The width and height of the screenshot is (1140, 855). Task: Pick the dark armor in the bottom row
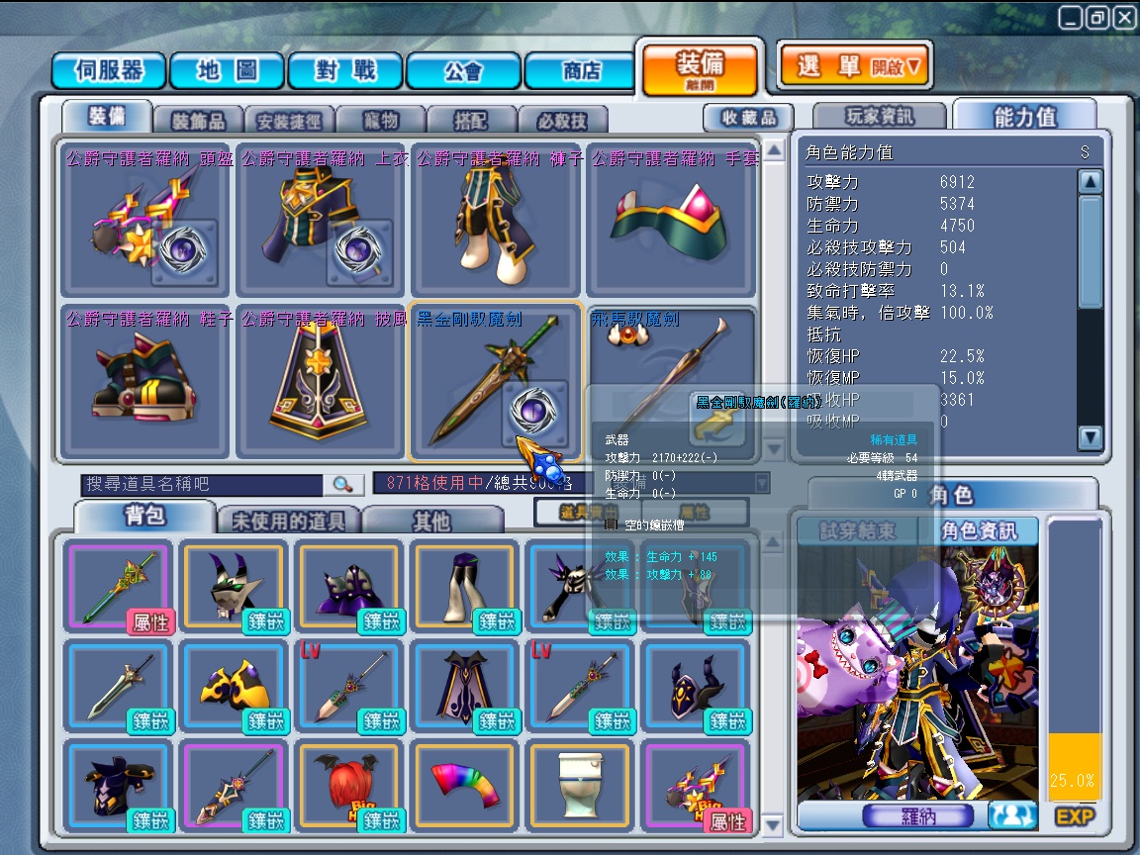point(119,786)
